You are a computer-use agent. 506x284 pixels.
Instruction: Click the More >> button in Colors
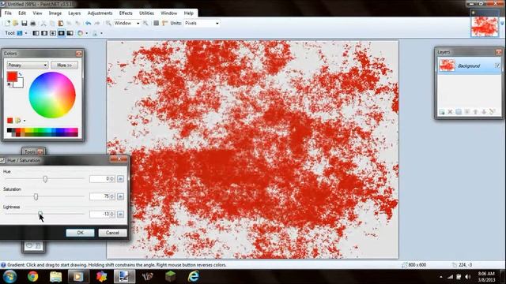pyautogui.click(x=64, y=65)
